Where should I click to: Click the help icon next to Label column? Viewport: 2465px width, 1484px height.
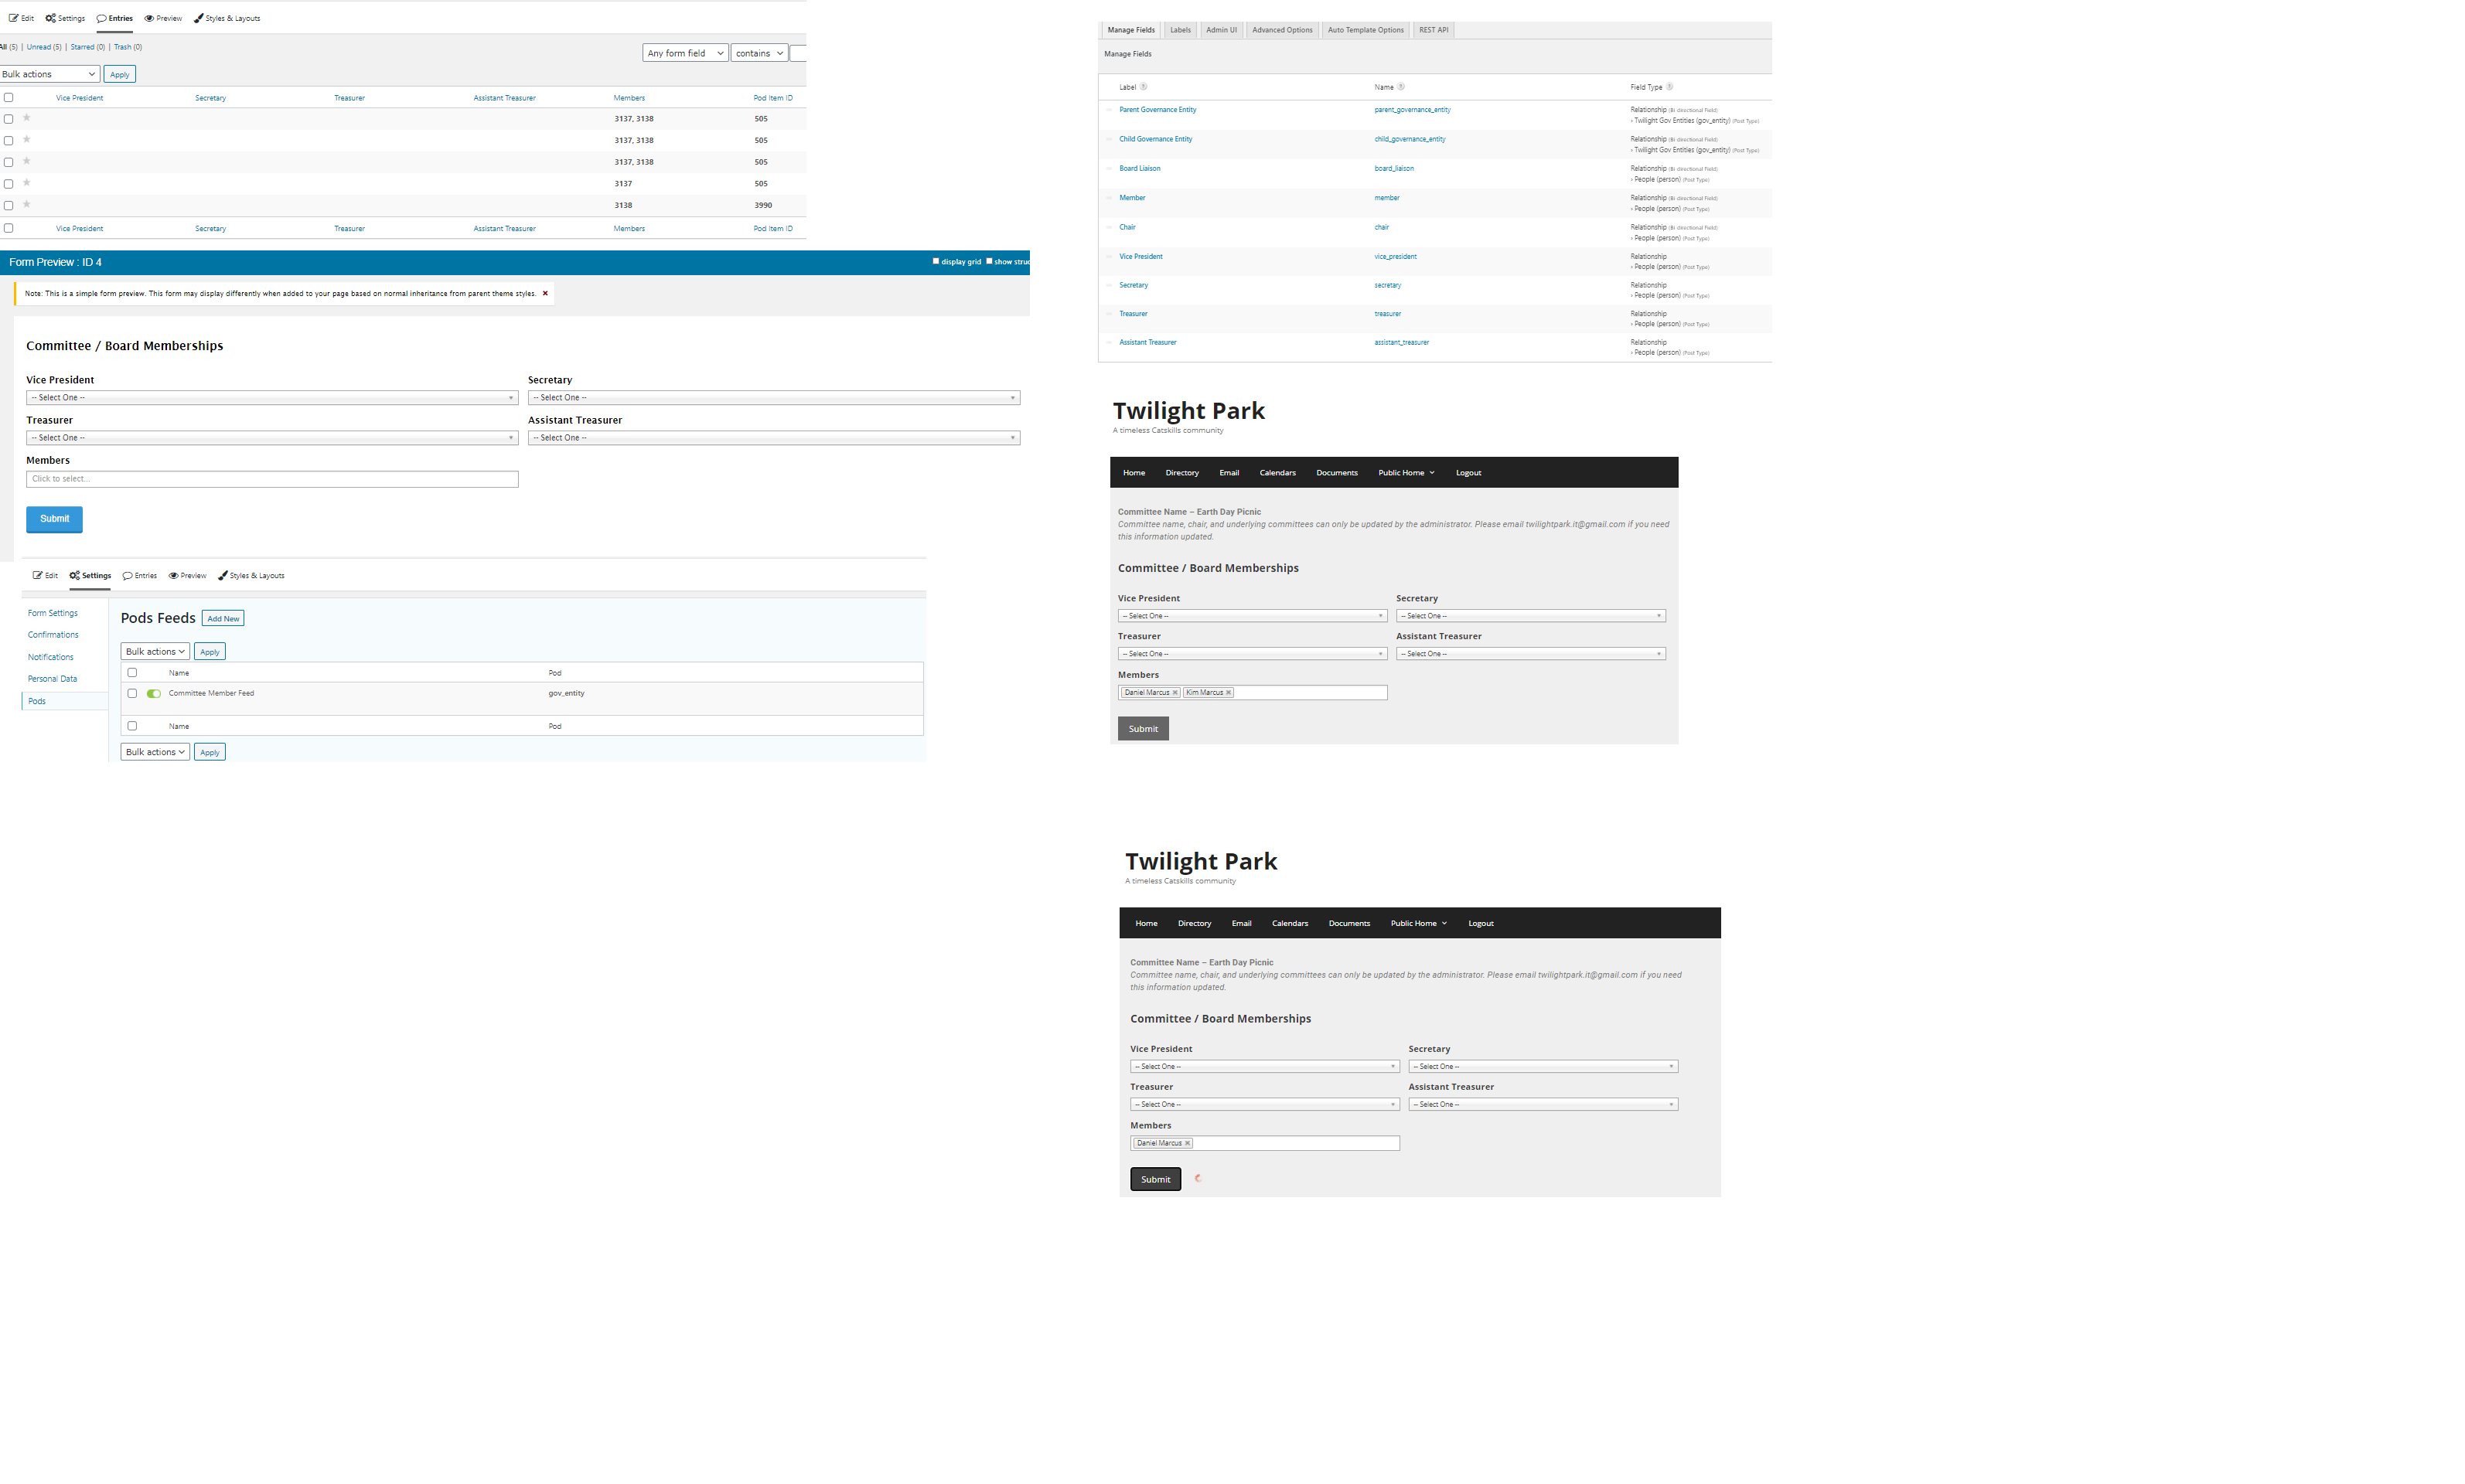[x=1144, y=87]
